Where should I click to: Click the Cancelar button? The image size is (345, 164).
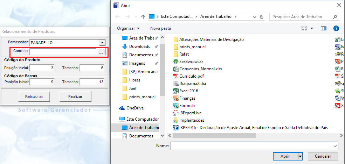[323, 156]
